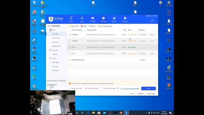Image resolution: width=204 pixels, height=115 pixels.
Task: Select Retain User's Data option
Action: tap(70, 88)
